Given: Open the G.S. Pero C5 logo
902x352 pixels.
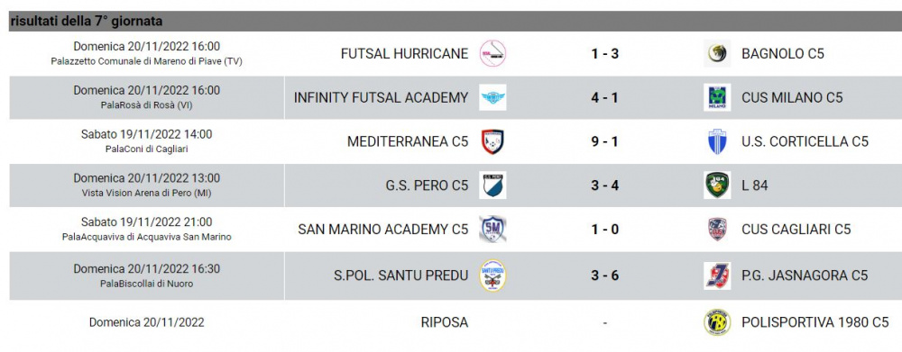Looking at the screenshot, I should [492, 185].
